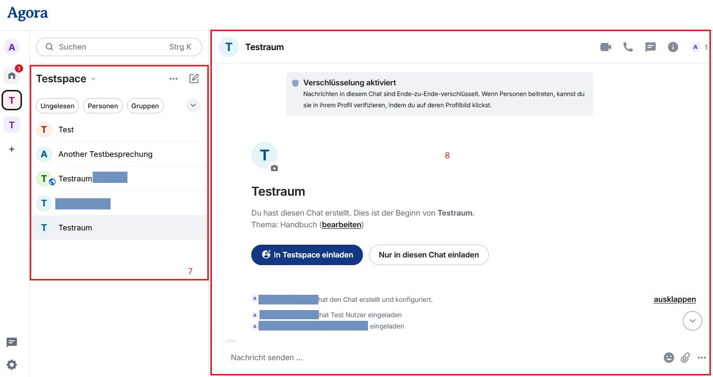713x377 pixels.
Task: Toggle the Ungelesen filter chip
Action: click(57, 106)
